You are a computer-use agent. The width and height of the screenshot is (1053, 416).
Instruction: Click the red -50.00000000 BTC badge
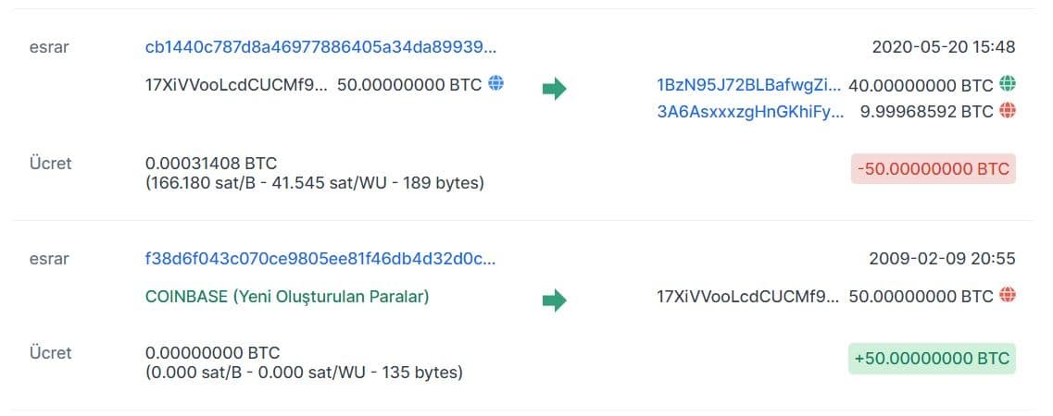pos(933,169)
